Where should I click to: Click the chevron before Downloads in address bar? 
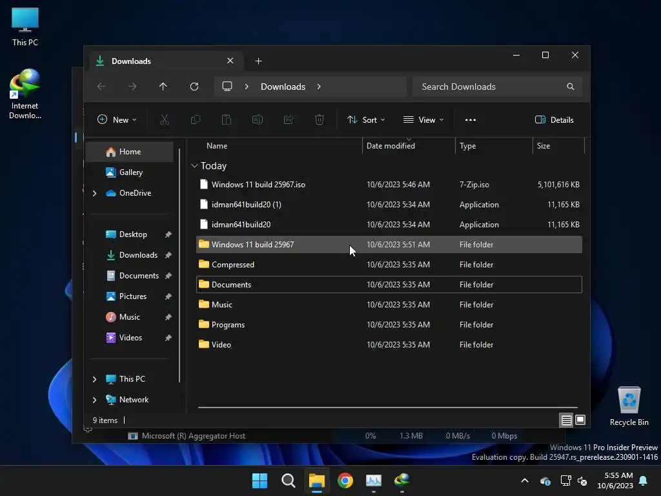coord(247,87)
